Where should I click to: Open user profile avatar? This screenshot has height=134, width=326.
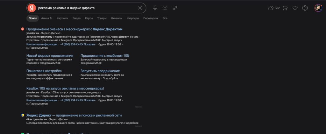tap(318, 8)
